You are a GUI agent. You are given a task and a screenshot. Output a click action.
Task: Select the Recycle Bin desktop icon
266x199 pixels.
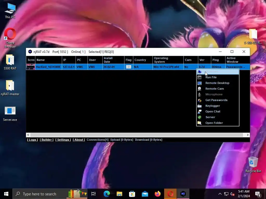tap(253, 165)
